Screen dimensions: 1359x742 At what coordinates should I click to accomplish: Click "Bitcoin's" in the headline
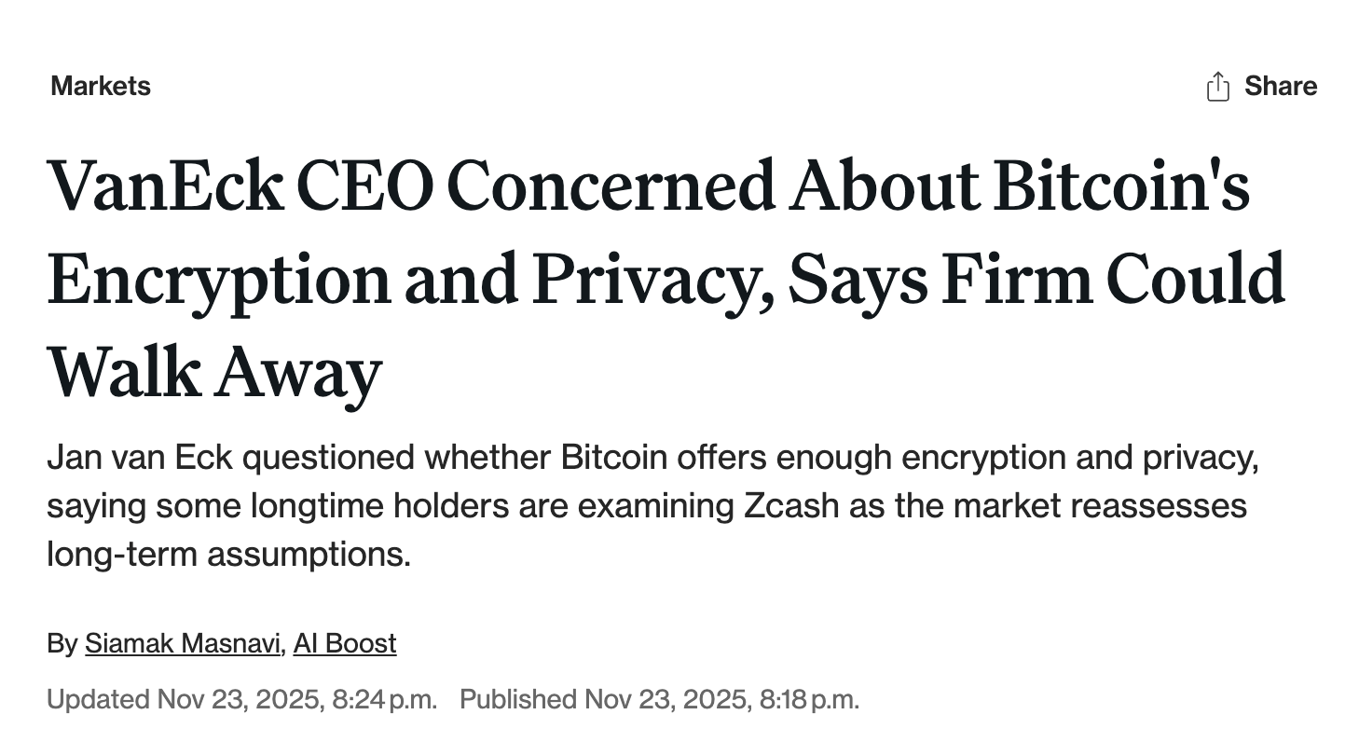[1120, 185]
